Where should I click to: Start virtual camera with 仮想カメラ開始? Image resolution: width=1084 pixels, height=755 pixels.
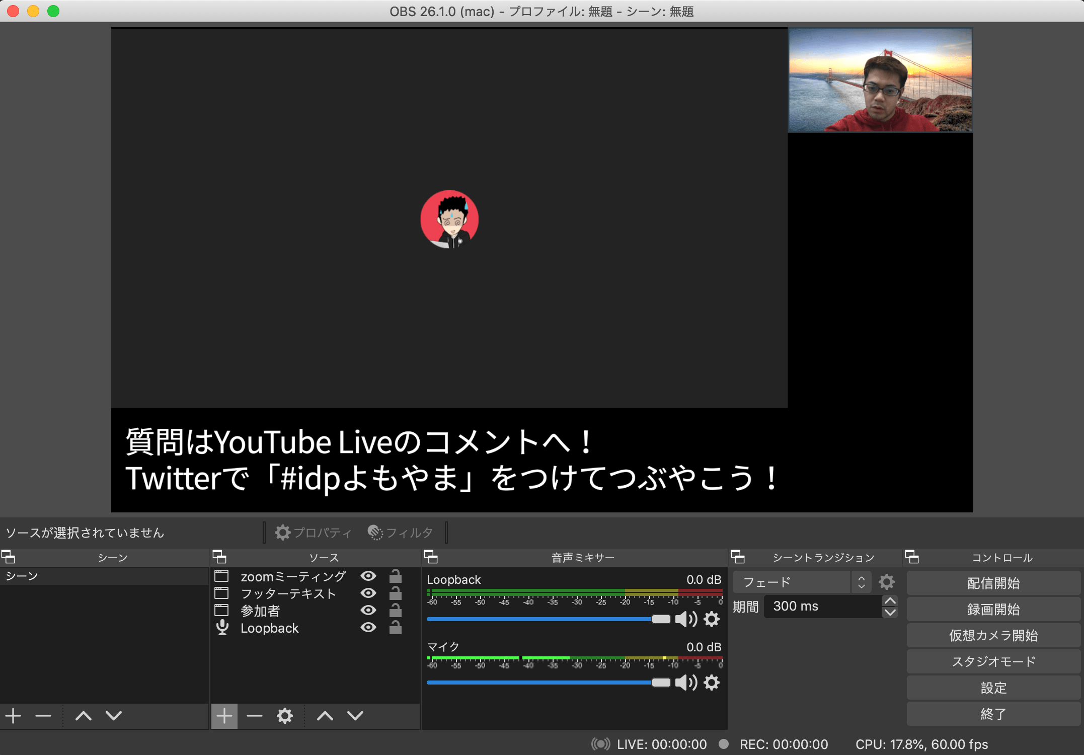pos(993,636)
